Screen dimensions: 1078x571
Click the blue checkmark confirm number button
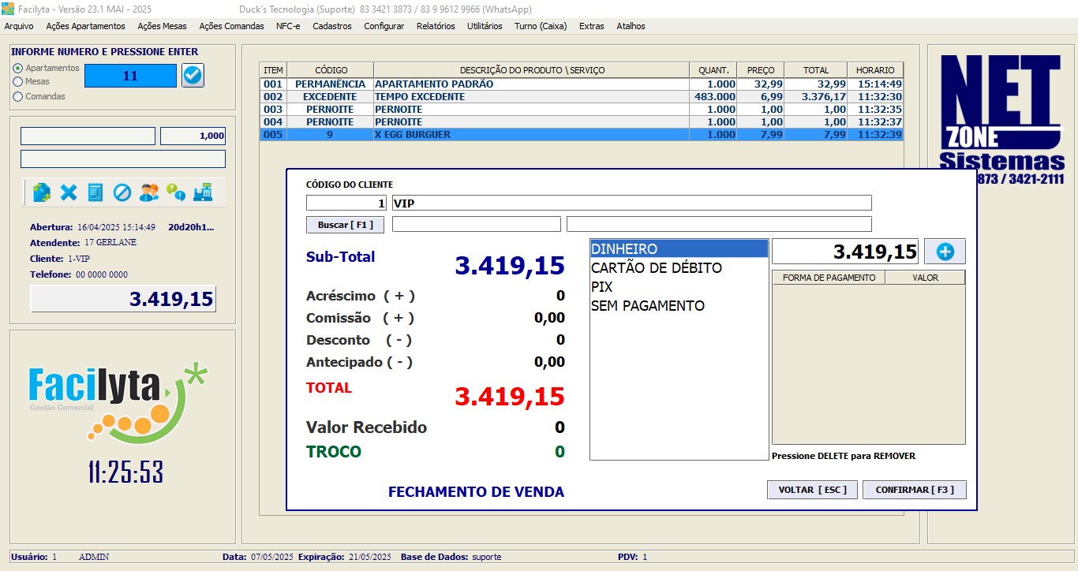(x=193, y=76)
